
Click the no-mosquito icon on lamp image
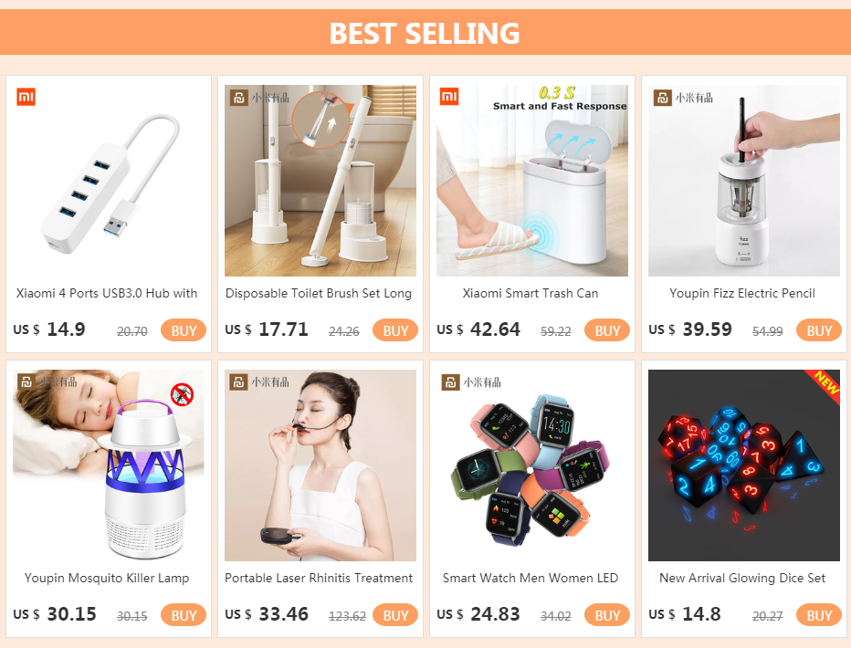(x=183, y=394)
